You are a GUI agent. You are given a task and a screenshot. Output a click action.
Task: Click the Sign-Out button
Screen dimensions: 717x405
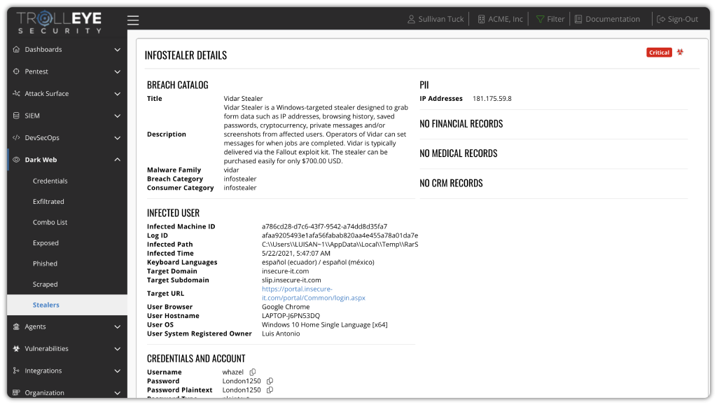pyautogui.click(x=676, y=19)
